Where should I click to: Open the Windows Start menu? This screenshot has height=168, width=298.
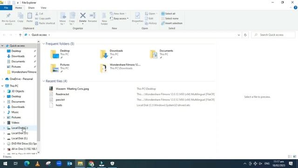point(5,164)
